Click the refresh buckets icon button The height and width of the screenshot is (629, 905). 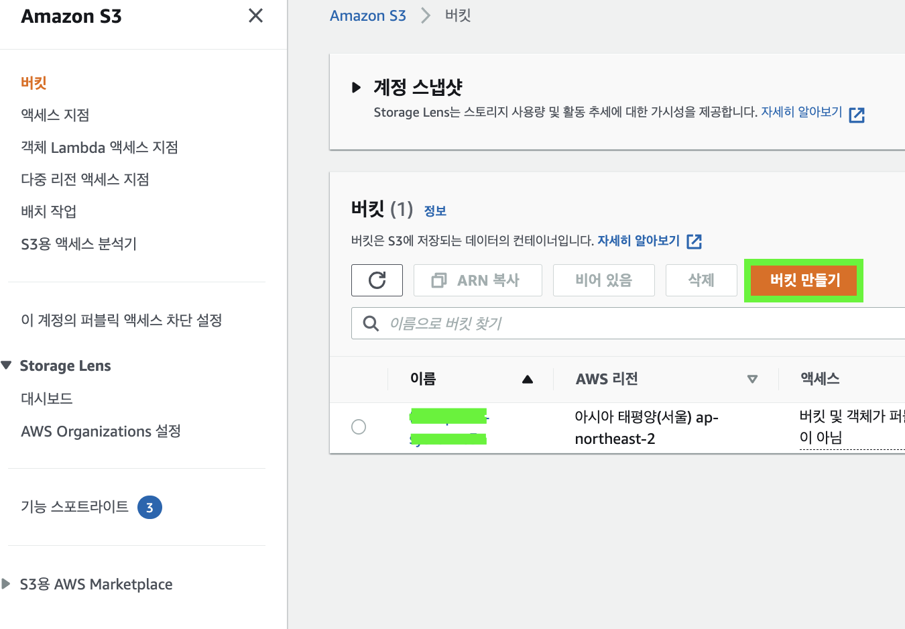[377, 280]
